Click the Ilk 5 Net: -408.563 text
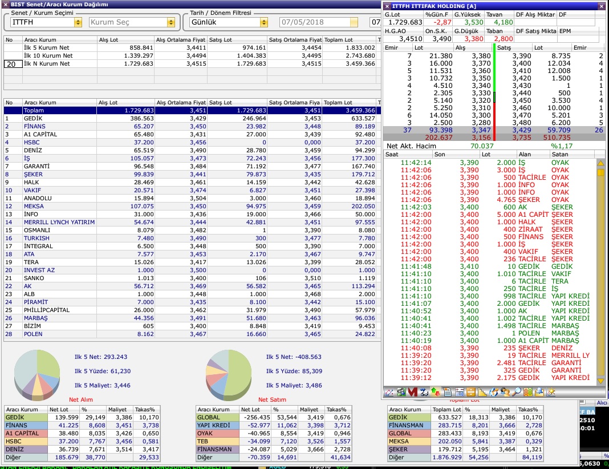This screenshot has width=609, height=469. 294,357
